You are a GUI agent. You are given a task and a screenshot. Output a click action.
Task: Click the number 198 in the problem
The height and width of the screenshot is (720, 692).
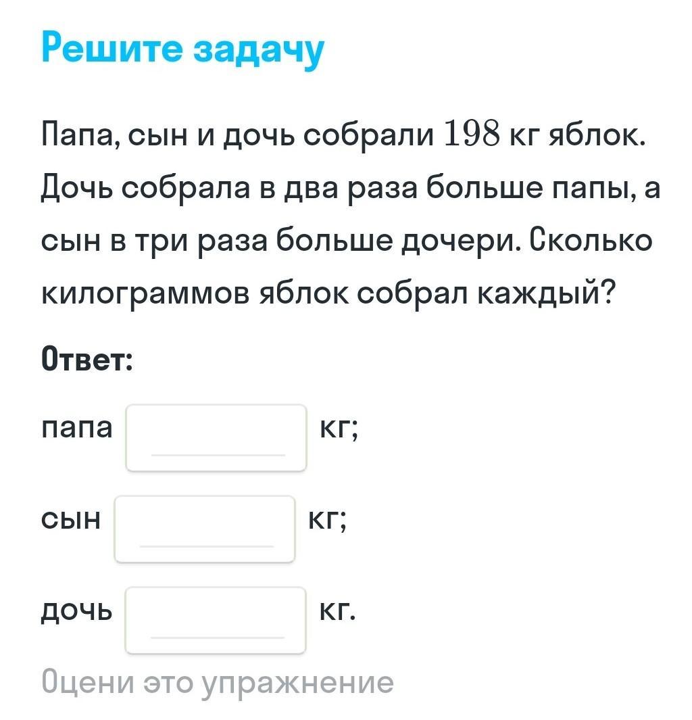click(472, 135)
